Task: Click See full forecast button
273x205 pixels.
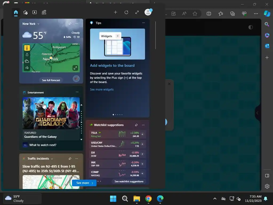Action: (x=51, y=80)
